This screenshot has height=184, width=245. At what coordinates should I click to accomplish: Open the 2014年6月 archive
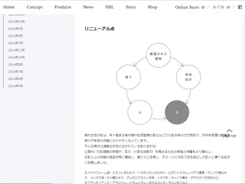pyautogui.click(x=16, y=79)
